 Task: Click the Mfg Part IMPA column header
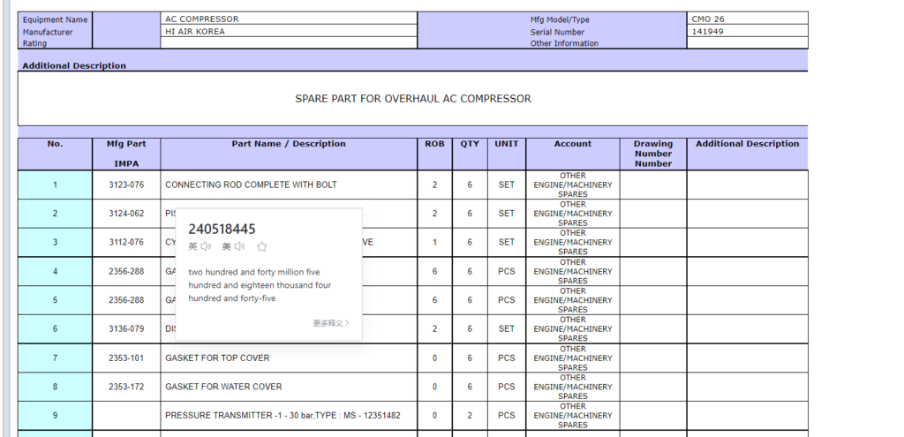coord(126,153)
